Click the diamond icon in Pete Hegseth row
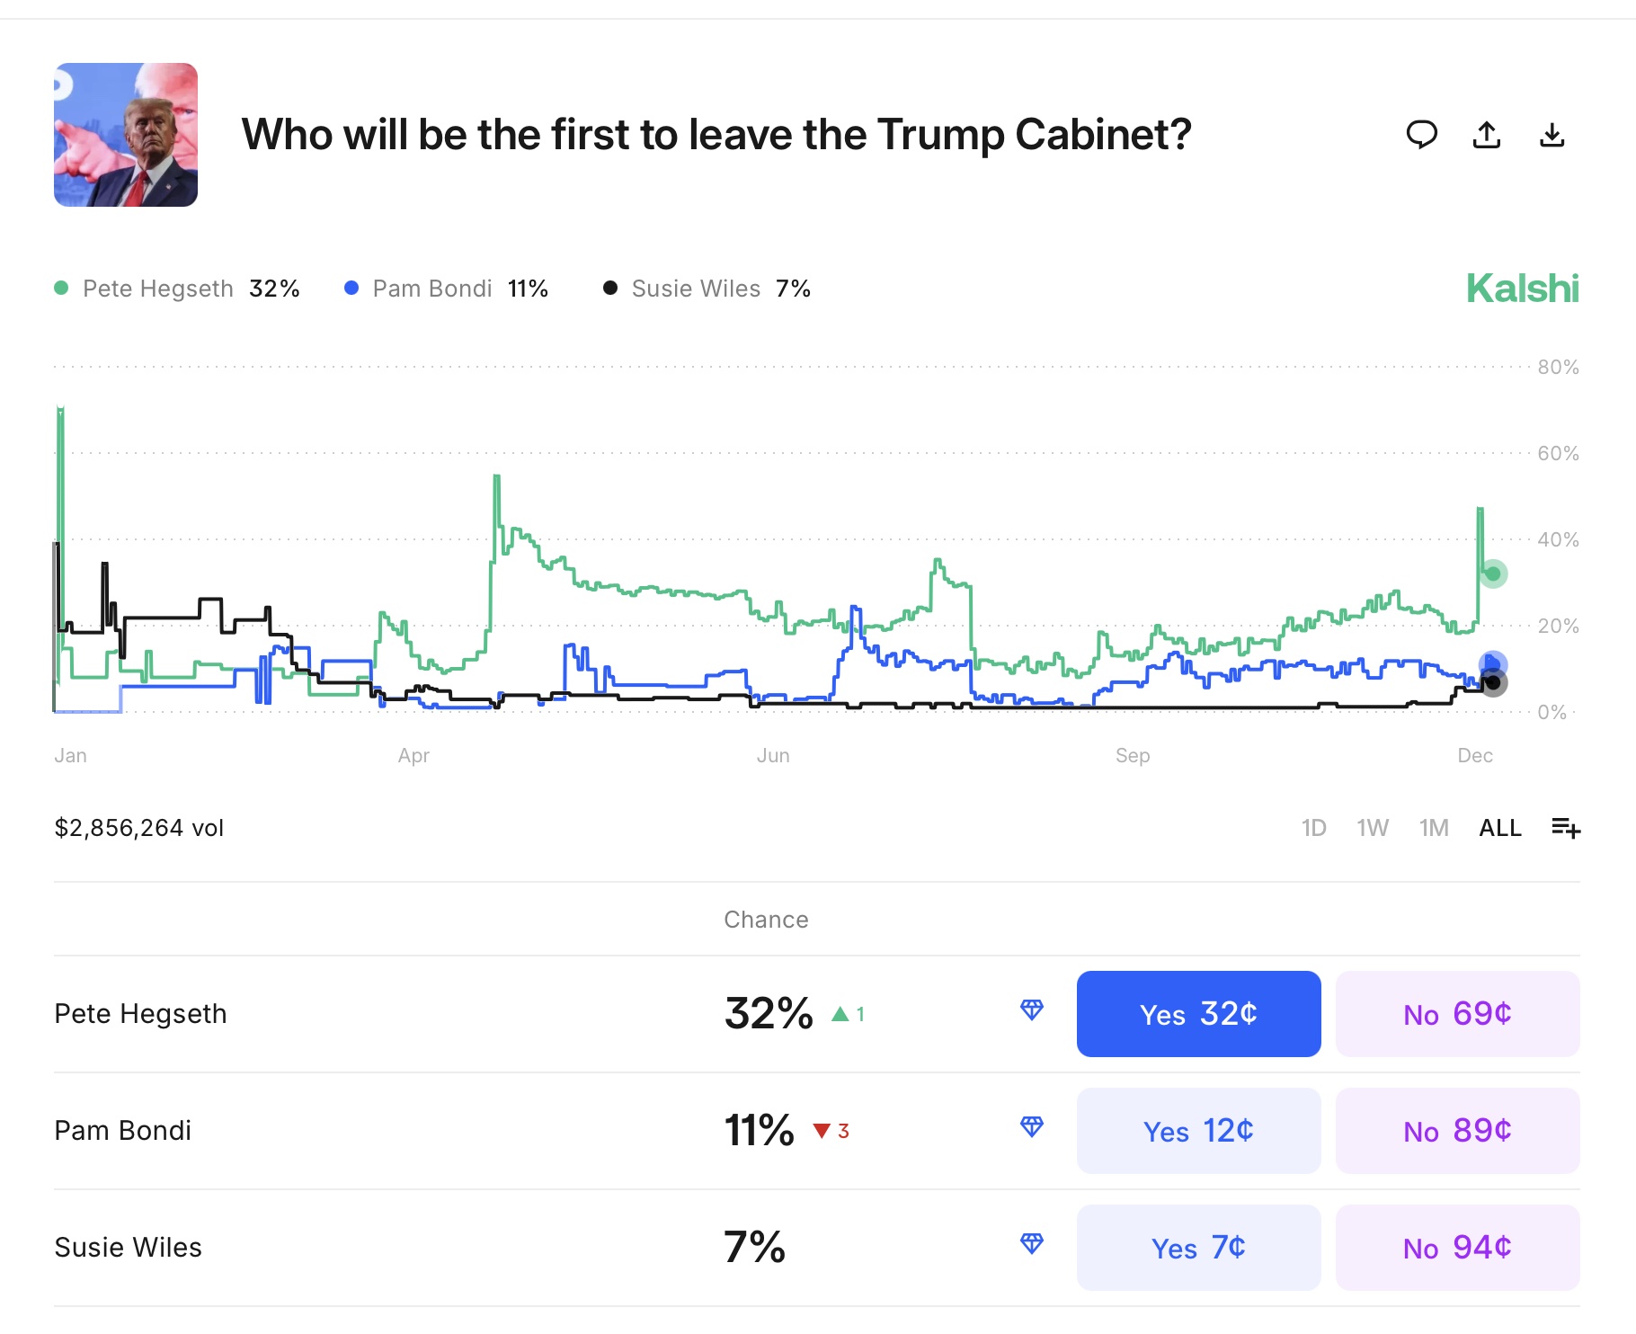The width and height of the screenshot is (1636, 1334). coord(1032,1010)
